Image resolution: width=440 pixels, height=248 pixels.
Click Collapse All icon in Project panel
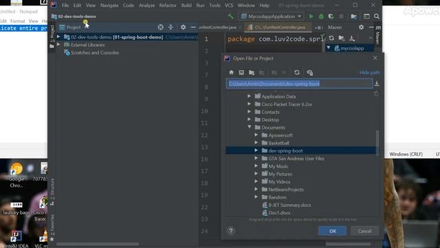[170, 28]
